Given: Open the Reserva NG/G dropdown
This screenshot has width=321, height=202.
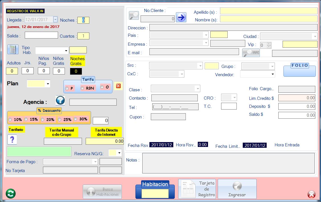Looking at the screenshot, I should tap(119, 153).
